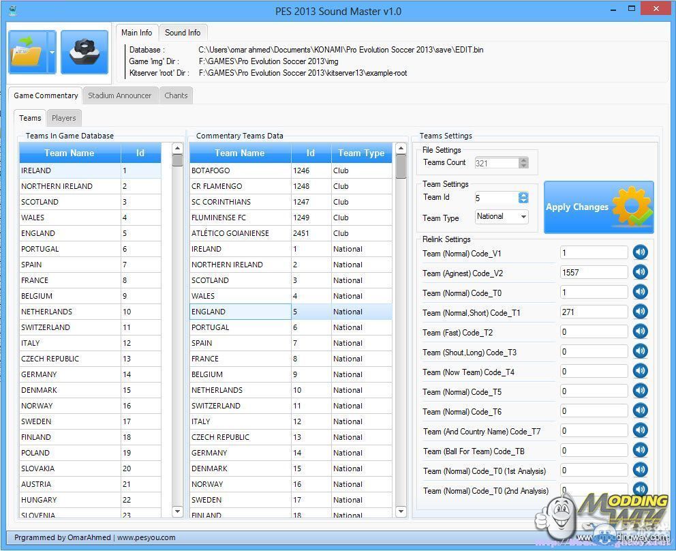Click the www.pesyou.com link in status bar
This screenshot has height=551, width=676.
[146, 537]
